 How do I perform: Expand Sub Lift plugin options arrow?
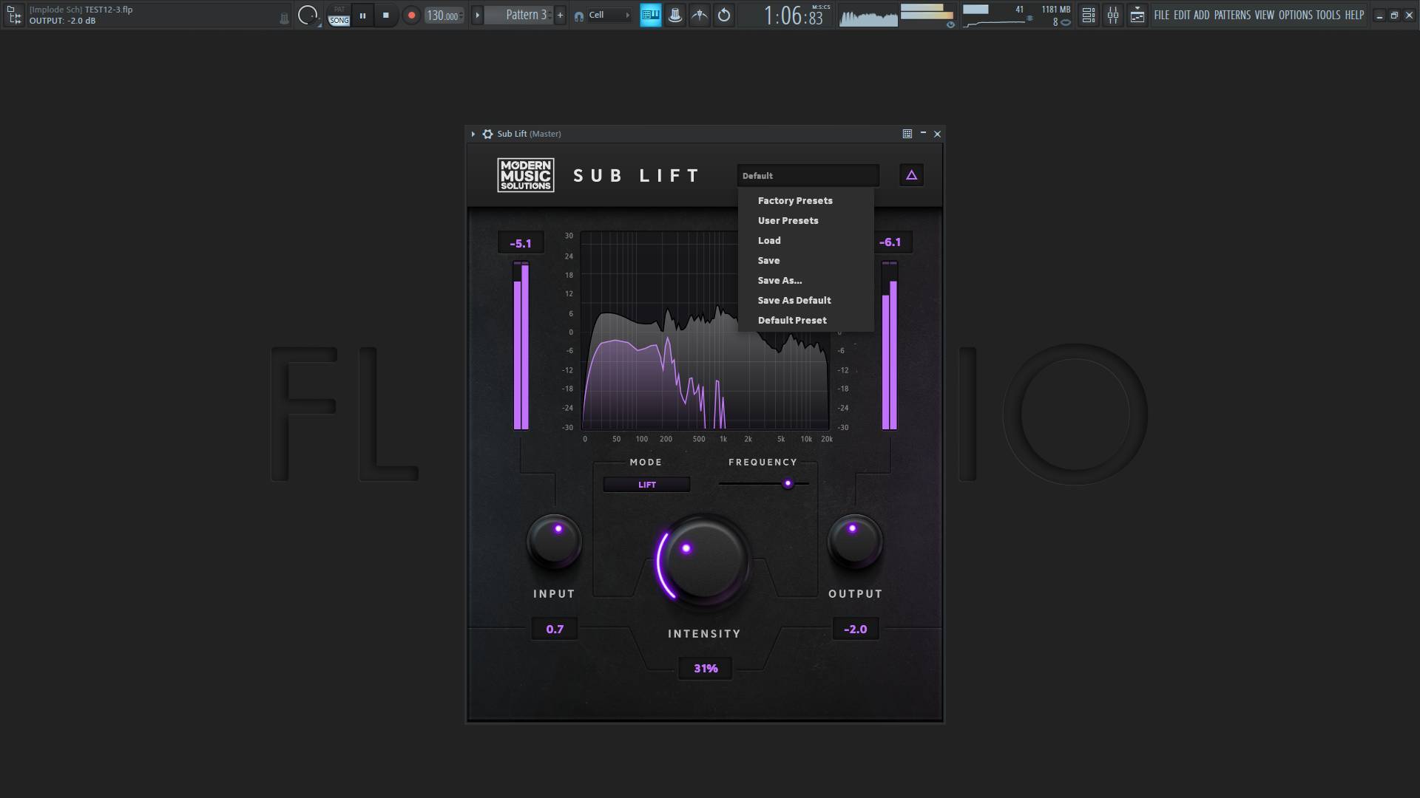[473, 134]
